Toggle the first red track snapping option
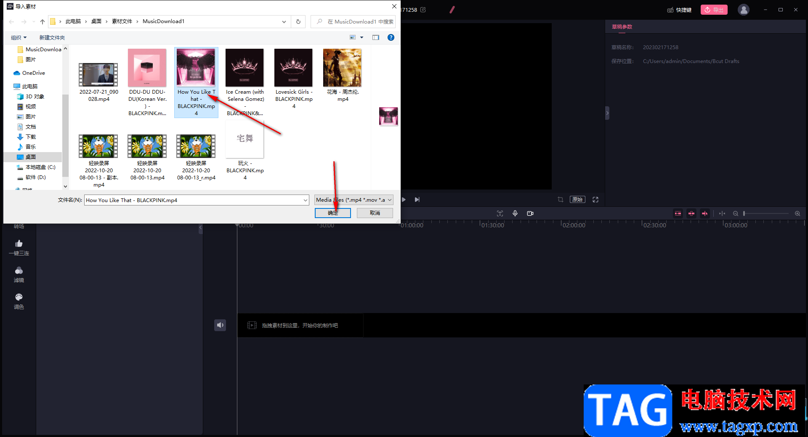This screenshot has height=437, width=808. tap(678, 213)
